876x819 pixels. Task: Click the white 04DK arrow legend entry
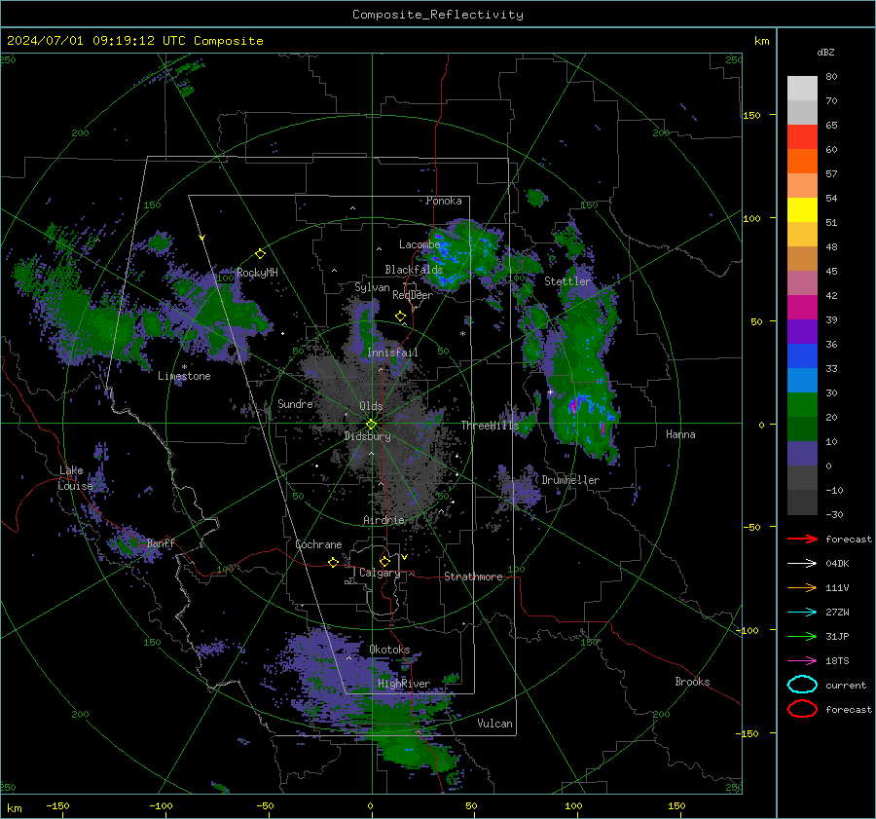[802, 563]
